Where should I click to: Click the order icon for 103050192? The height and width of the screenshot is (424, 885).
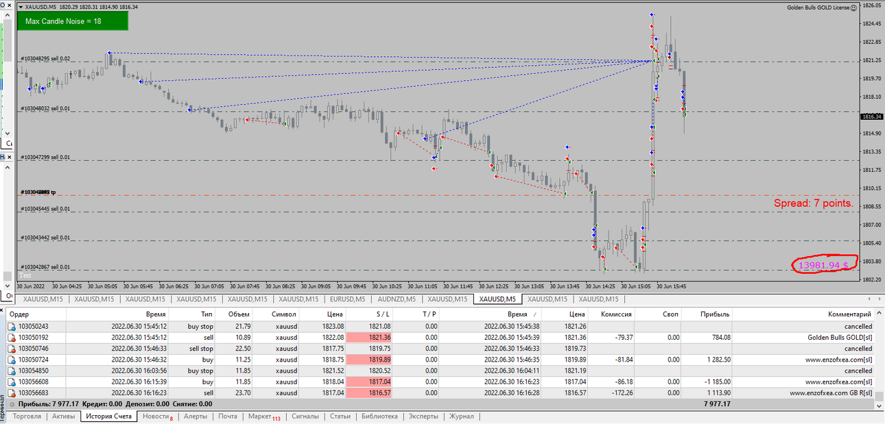(x=11, y=338)
